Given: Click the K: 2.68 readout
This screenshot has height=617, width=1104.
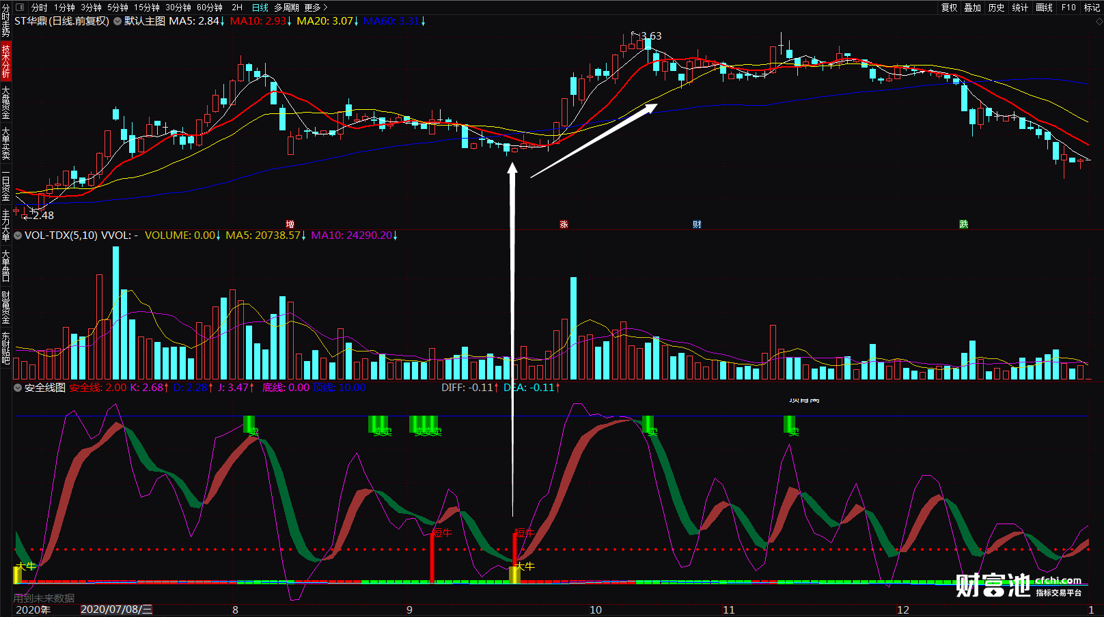Looking at the screenshot, I should coord(150,388).
